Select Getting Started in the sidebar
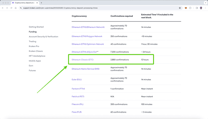 coord(36,27)
